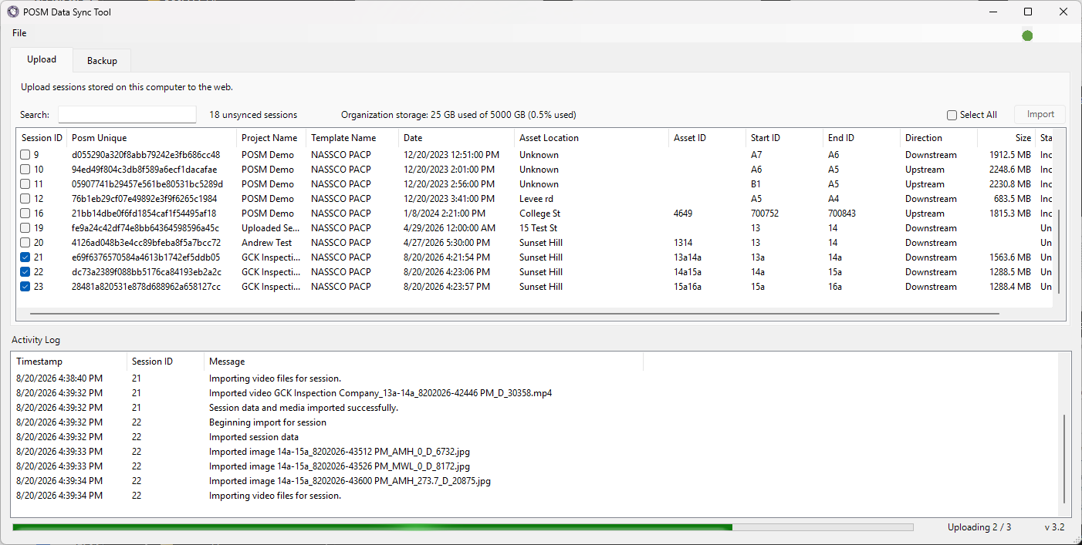This screenshot has width=1082, height=545.
Task: Check the box for session 11
Action: pos(25,184)
